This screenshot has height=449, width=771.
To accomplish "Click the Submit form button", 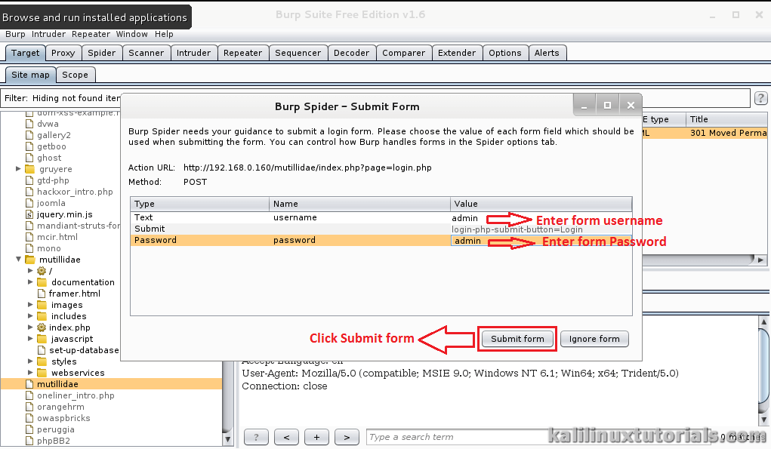I will pyautogui.click(x=517, y=339).
